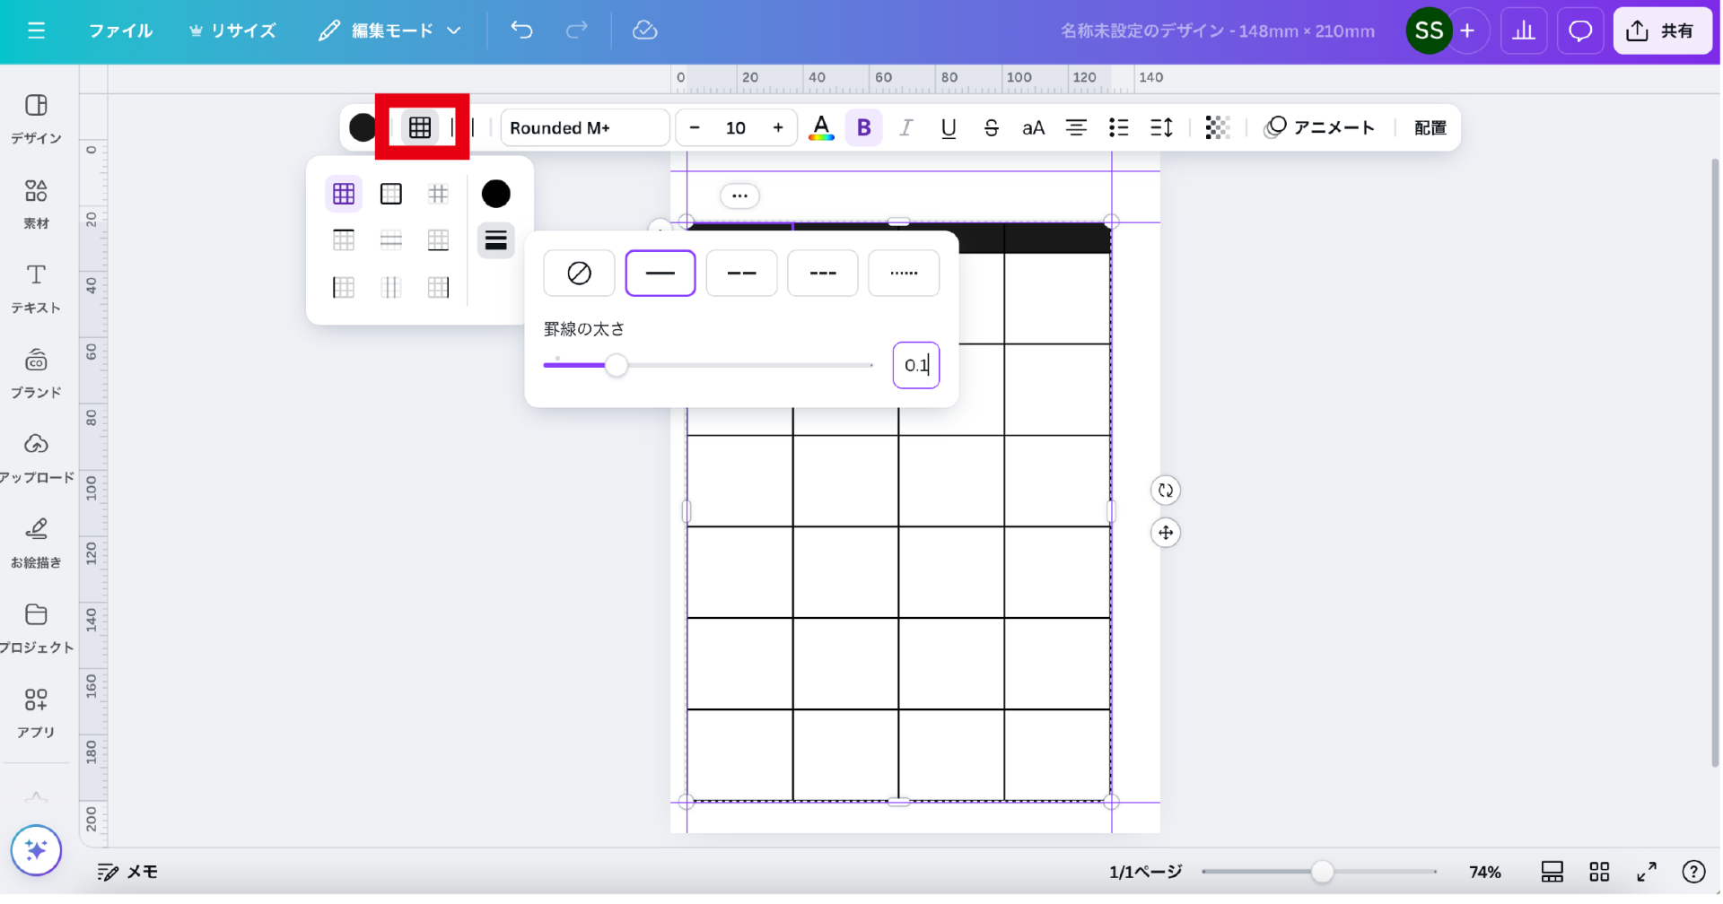Open the 配置 position menu
The height and width of the screenshot is (904, 1723).
(1430, 127)
